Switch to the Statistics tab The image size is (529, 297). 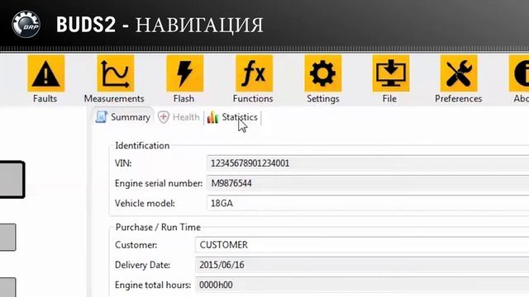pos(232,117)
